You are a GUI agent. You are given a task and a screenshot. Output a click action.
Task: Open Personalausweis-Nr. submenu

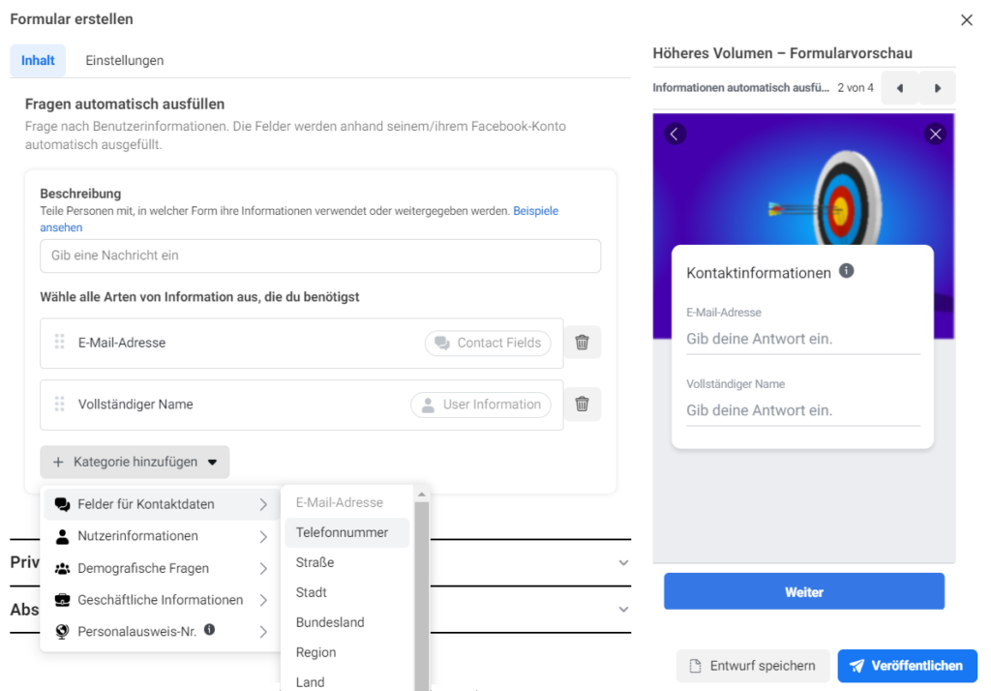coord(162,632)
